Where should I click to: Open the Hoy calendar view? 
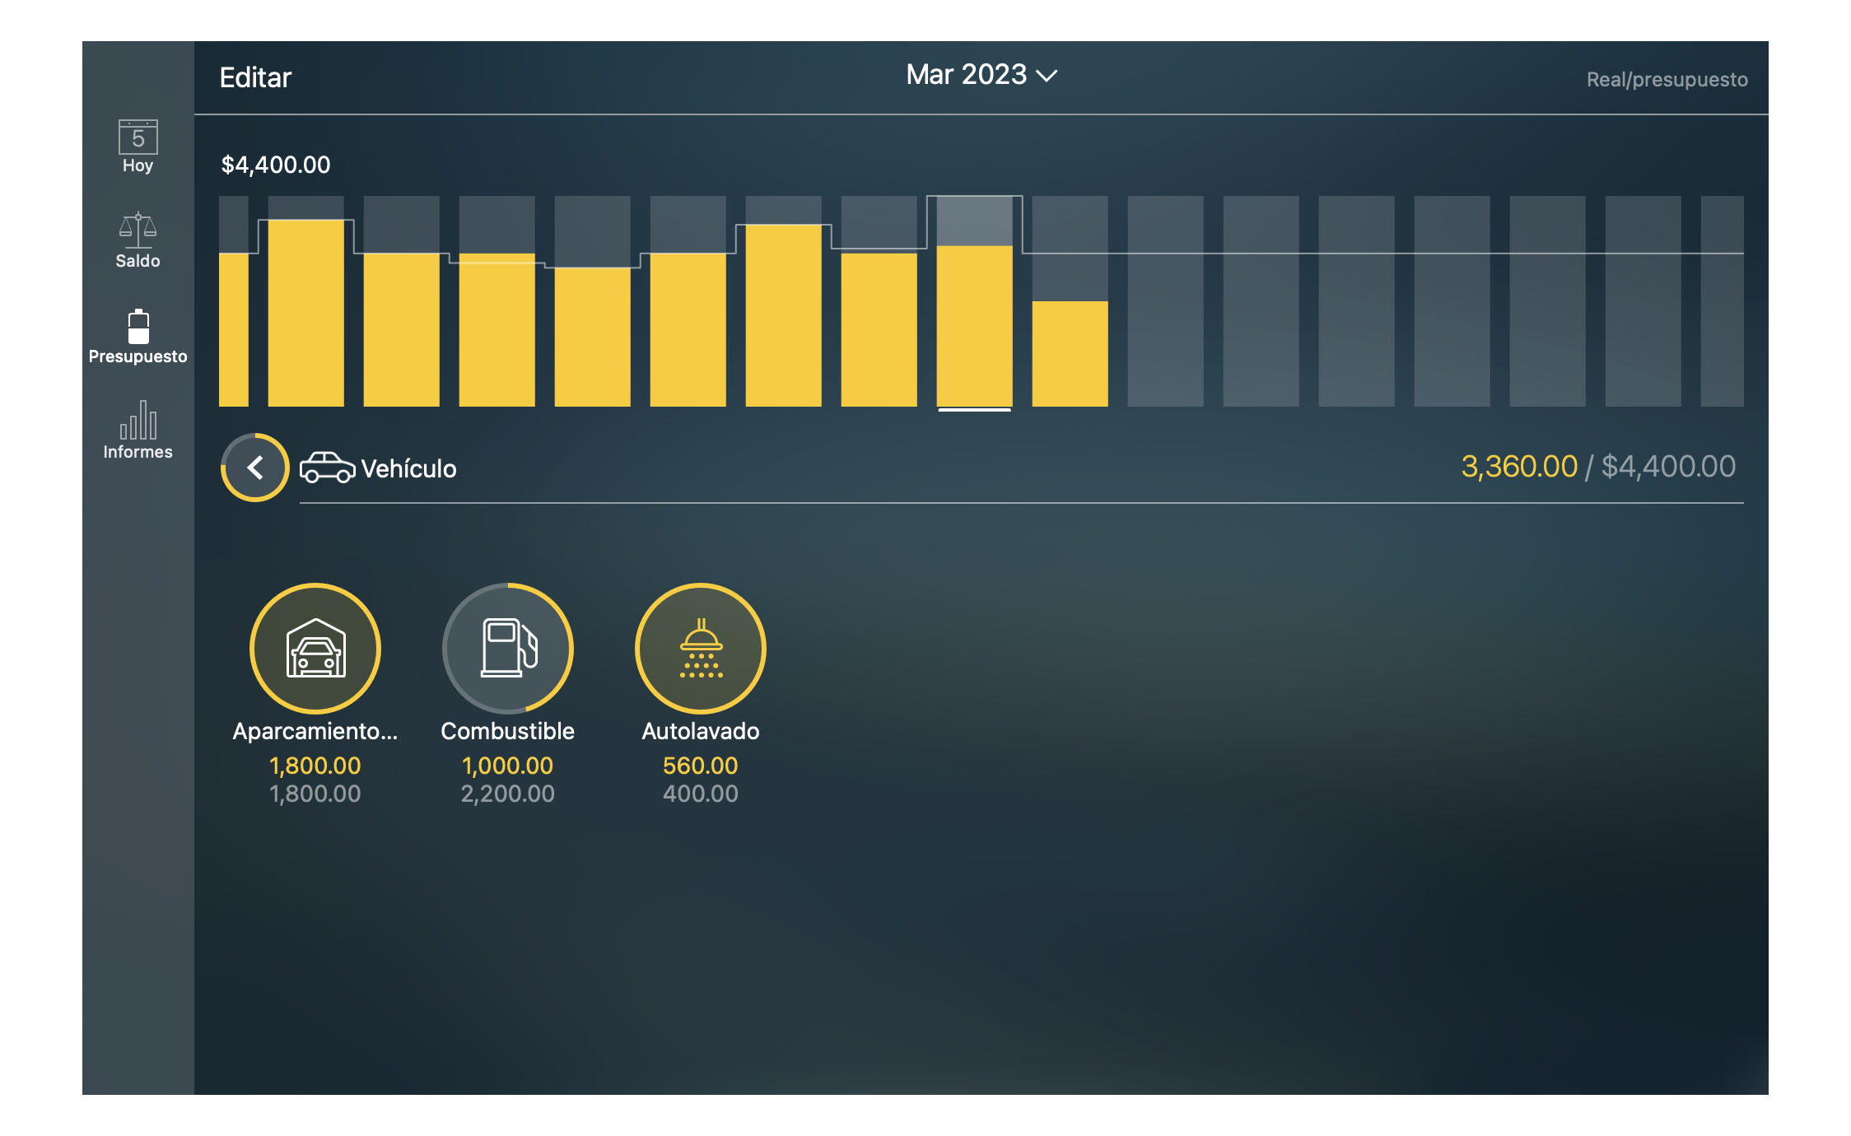point(138,148)
